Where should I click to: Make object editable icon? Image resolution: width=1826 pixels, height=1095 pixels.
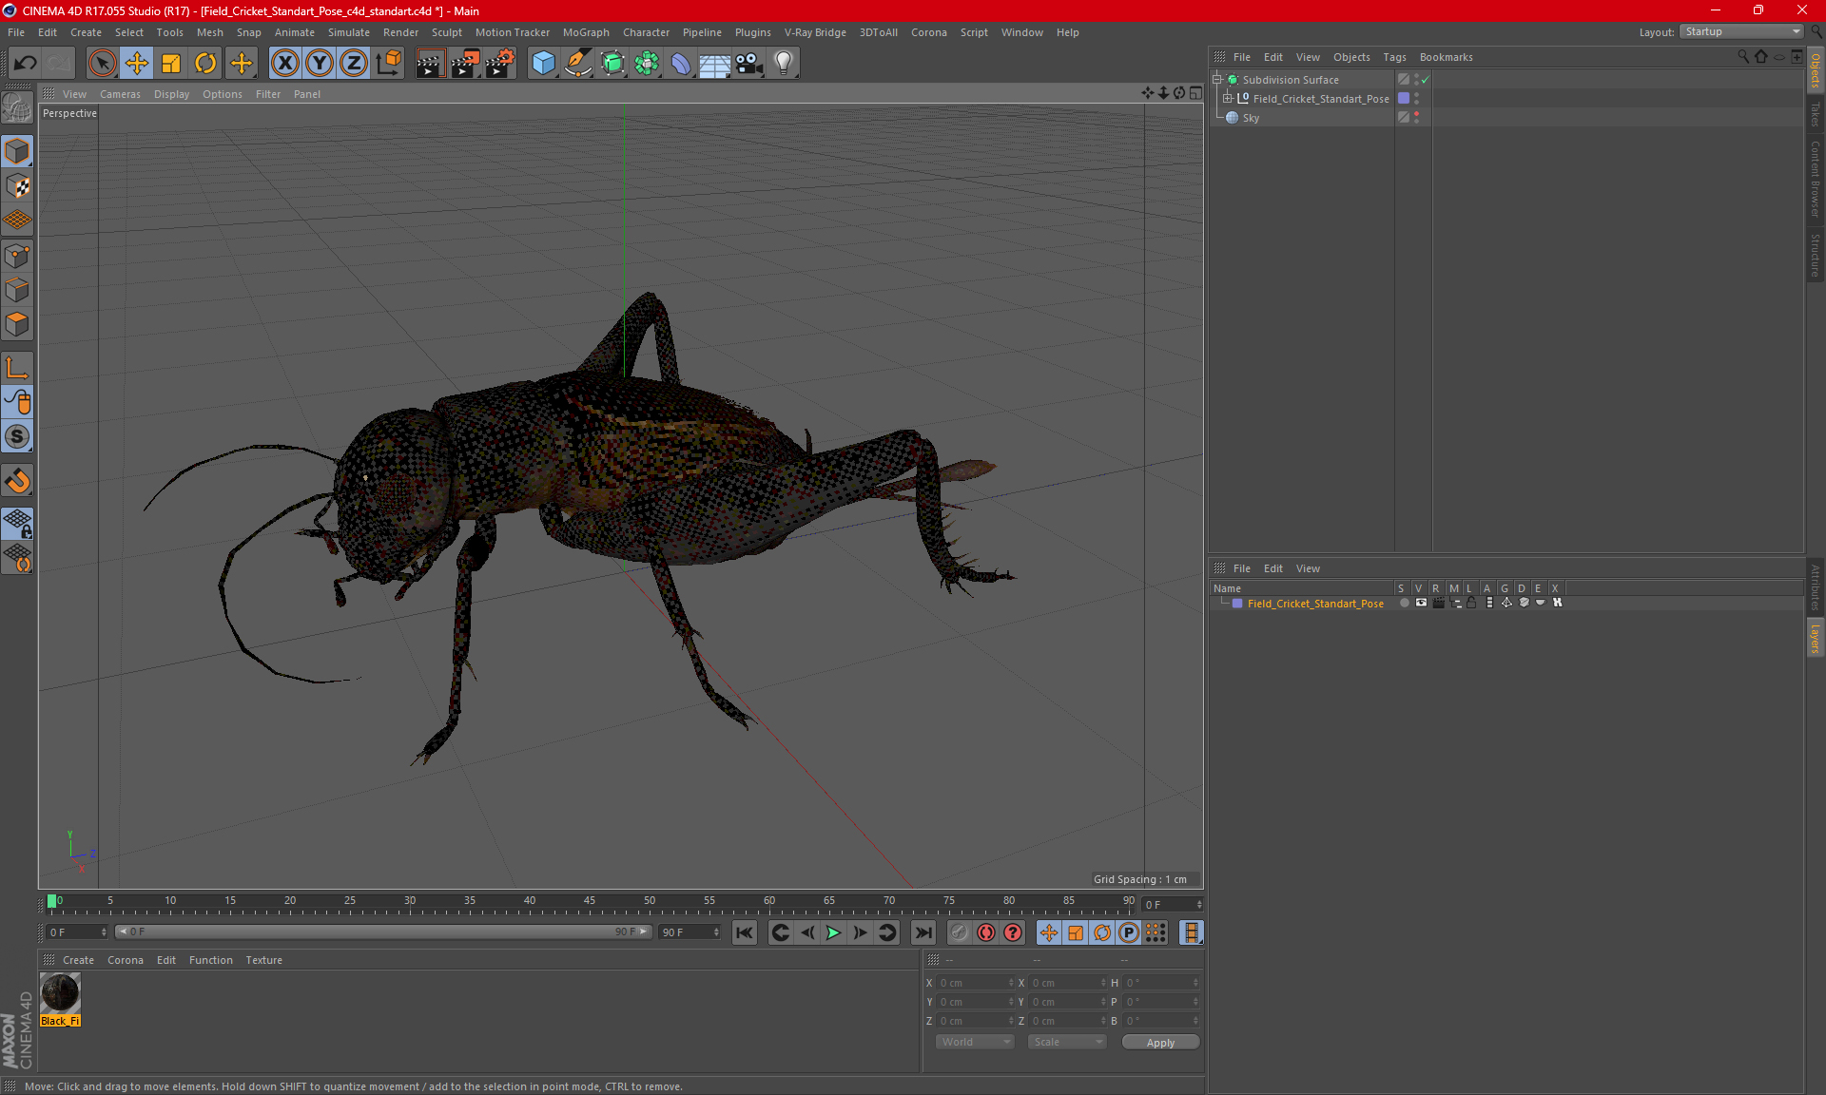(17, 108)
